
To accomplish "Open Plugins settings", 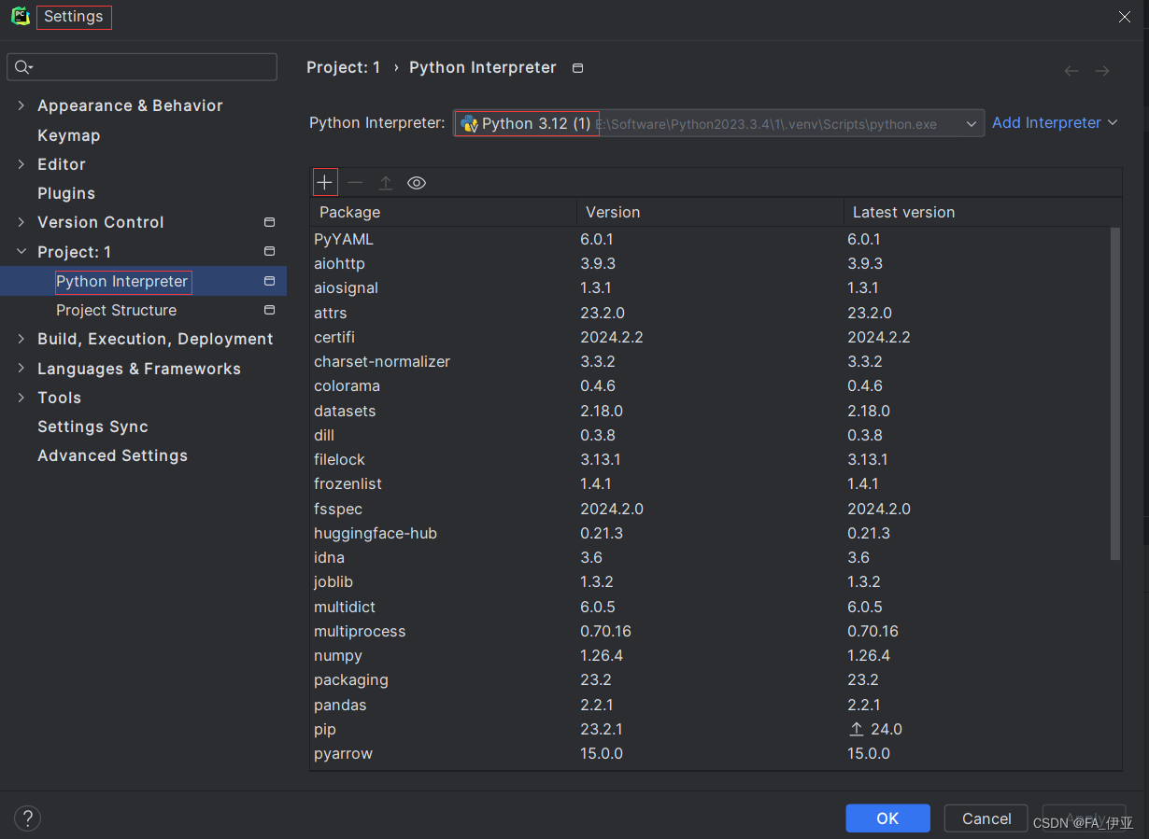I will point(66,193).
